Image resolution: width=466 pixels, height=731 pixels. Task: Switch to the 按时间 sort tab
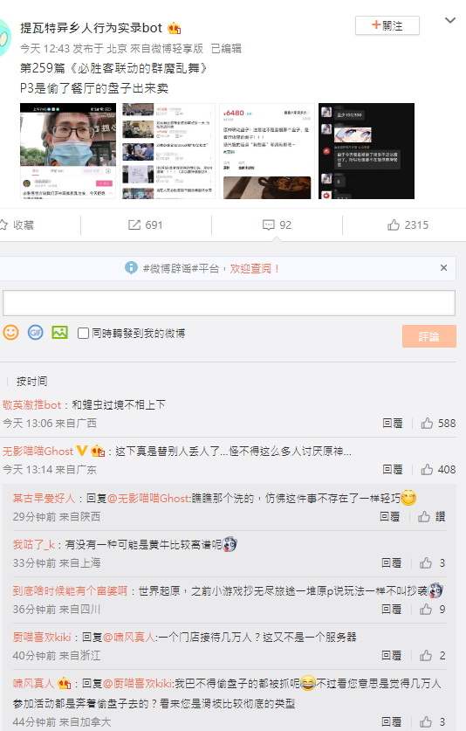(x=31, y=382)
